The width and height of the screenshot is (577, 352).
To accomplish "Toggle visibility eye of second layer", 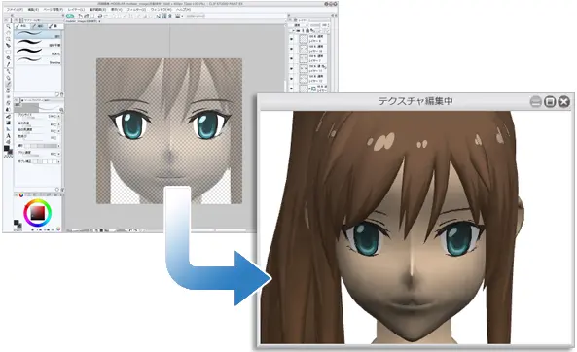I will pyautogui.click(x=292, y=49).
